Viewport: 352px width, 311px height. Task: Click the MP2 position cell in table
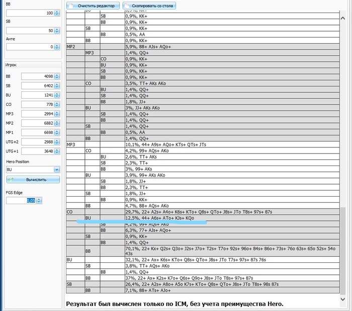(x=75, y=47)
